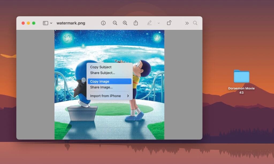
Task: Choose Copy Subject from context menu
Action: point(109,67)
